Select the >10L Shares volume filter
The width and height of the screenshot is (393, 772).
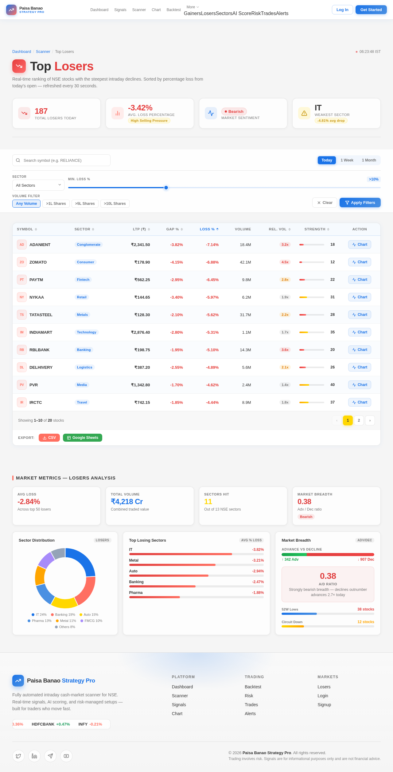[x=115, y=204]
